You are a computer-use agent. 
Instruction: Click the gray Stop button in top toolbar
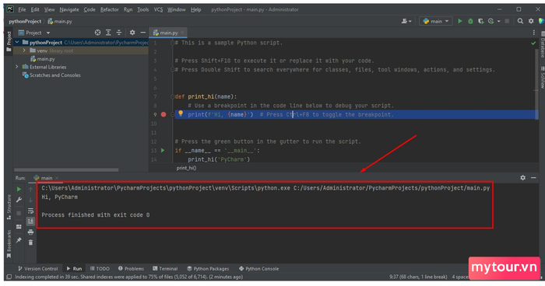click(507, 21)
